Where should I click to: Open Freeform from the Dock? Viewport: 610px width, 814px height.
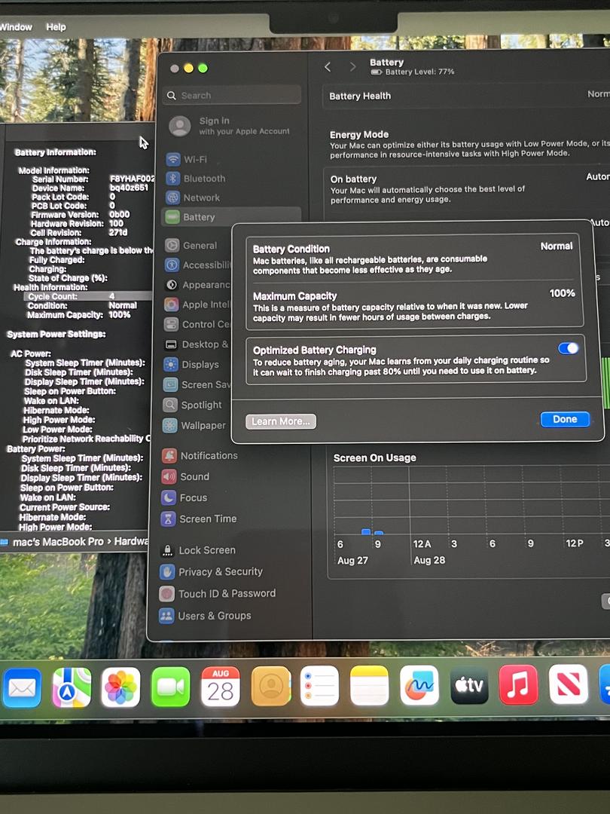[x=419, y=685]
